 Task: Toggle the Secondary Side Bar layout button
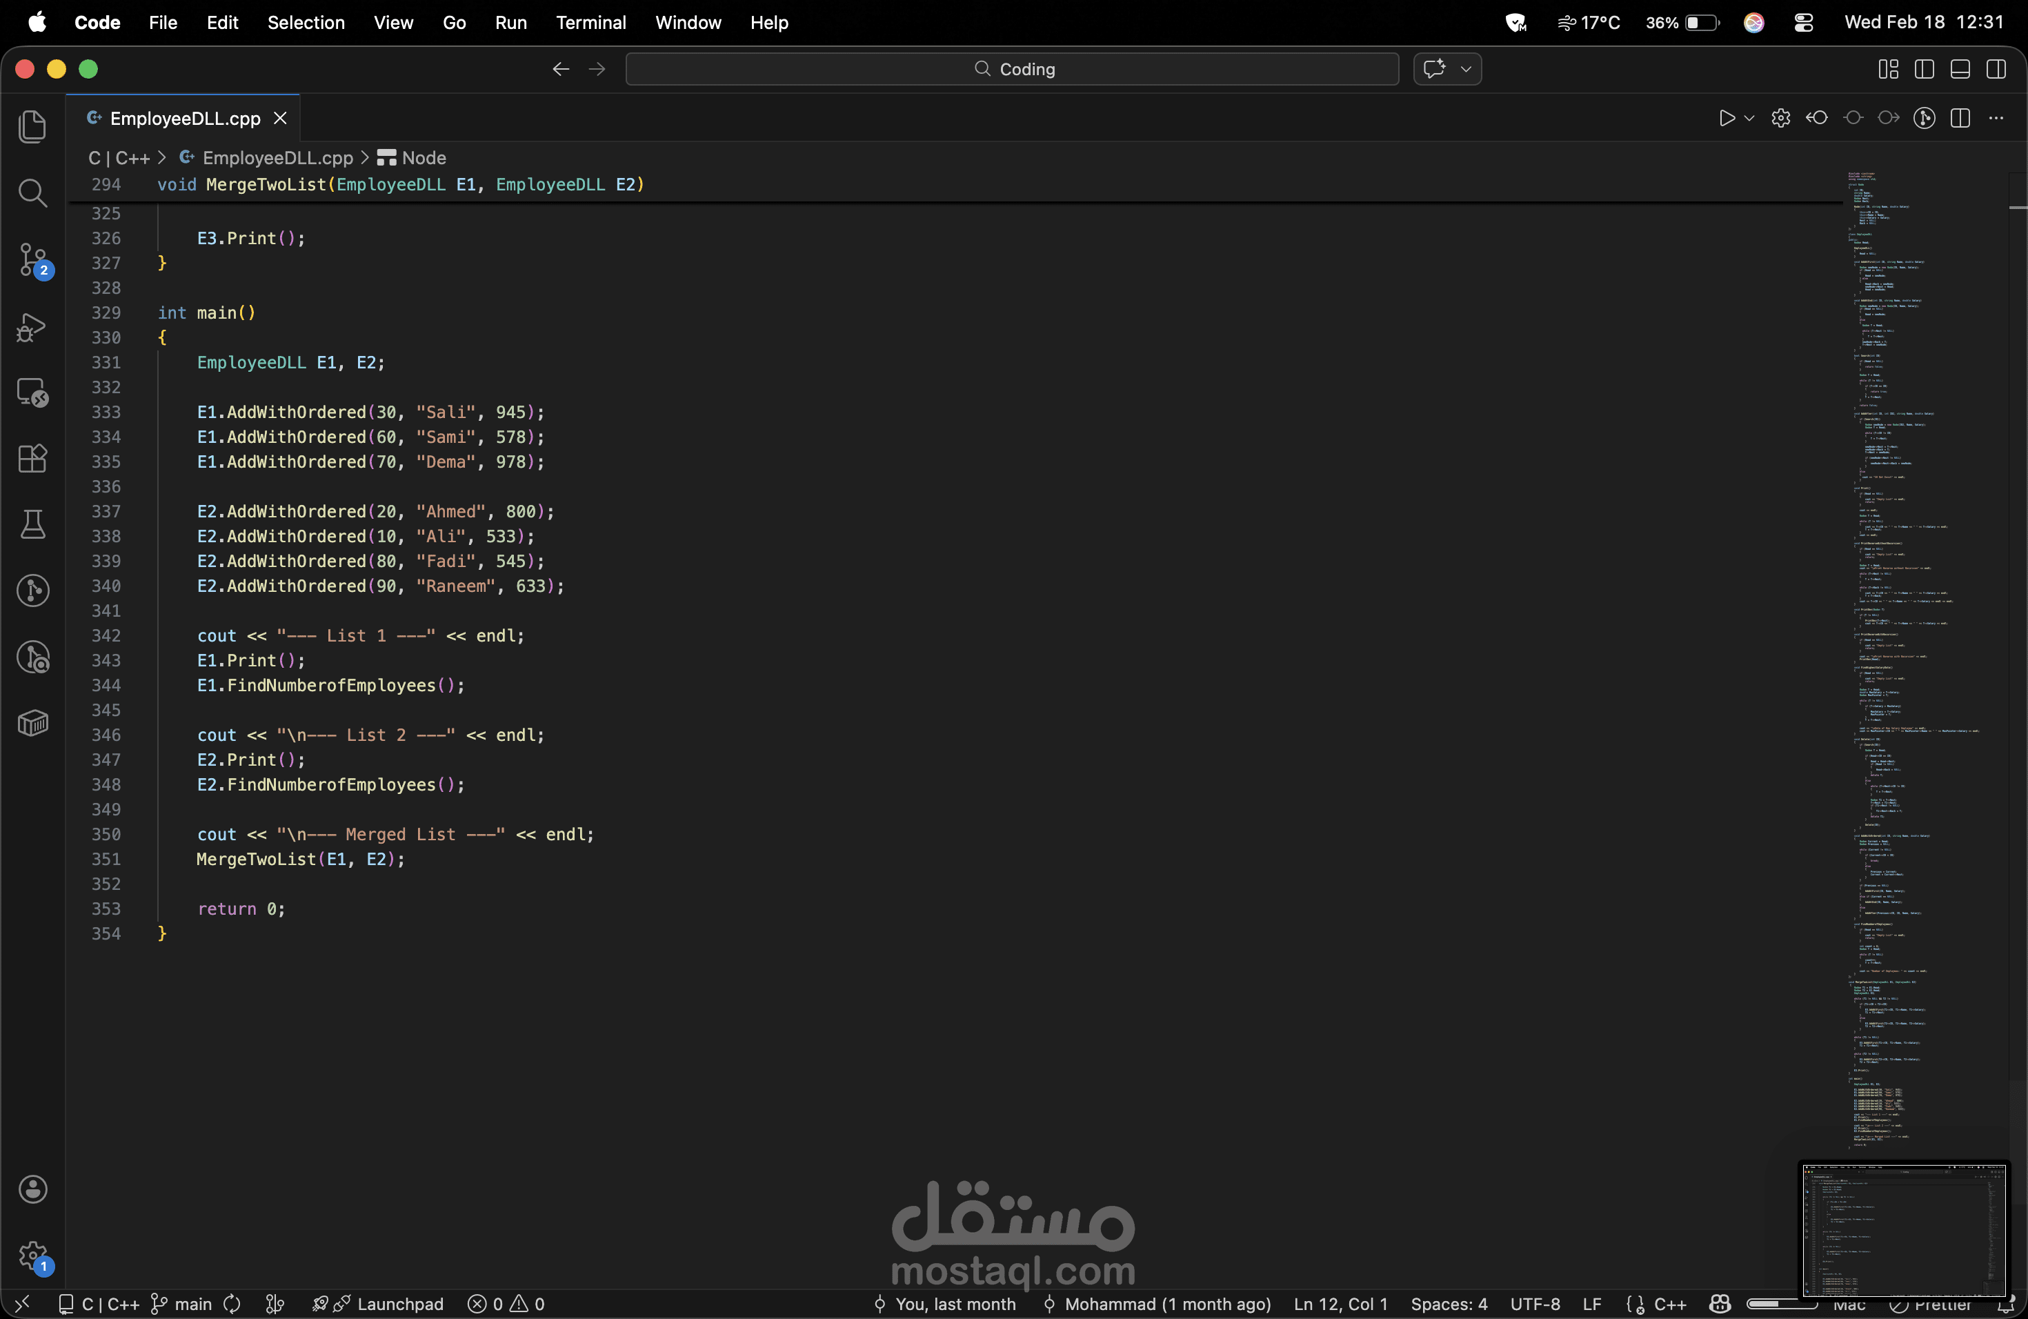[x=1996, y=69]
